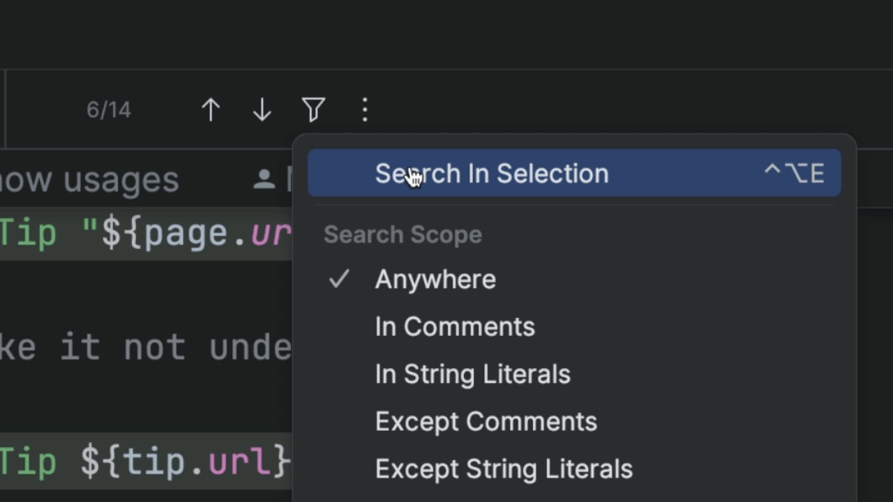Select Except String Literals scope

(503, 469)
